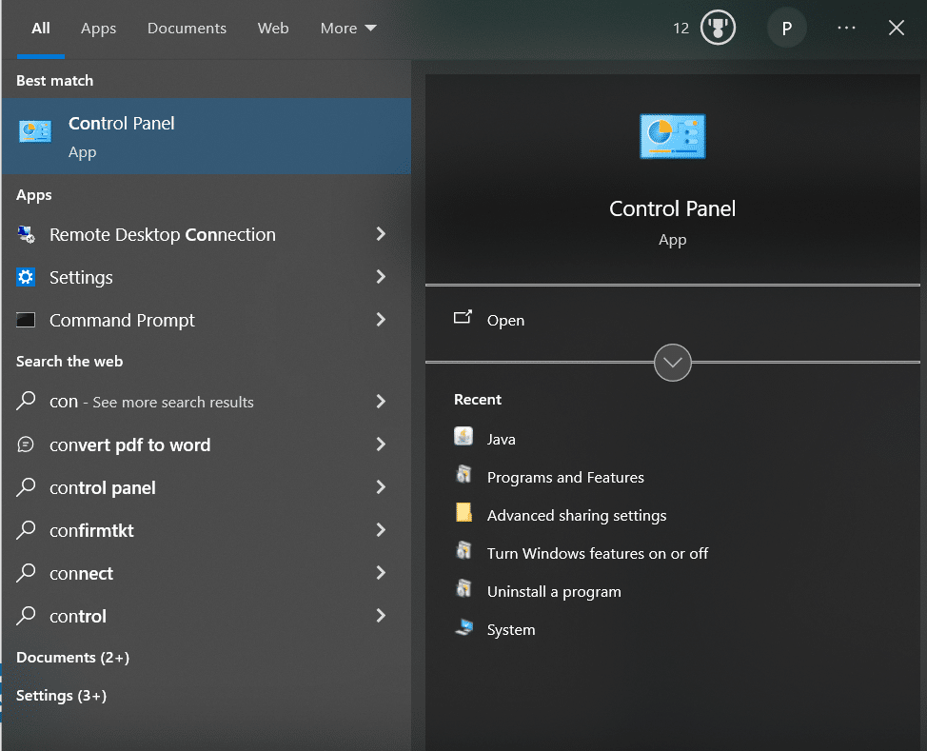The width and height of the screenshot is (927, 751).
Task: Click the search icon beside control panel suggestion
Action: [x=26, y=486]
